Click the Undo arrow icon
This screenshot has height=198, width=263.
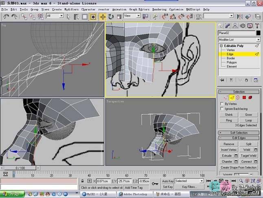pos(7,16)
